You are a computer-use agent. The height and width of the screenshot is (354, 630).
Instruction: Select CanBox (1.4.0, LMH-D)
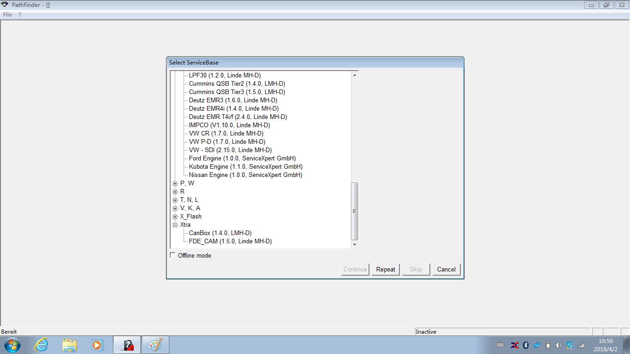(x=220, y=233)
